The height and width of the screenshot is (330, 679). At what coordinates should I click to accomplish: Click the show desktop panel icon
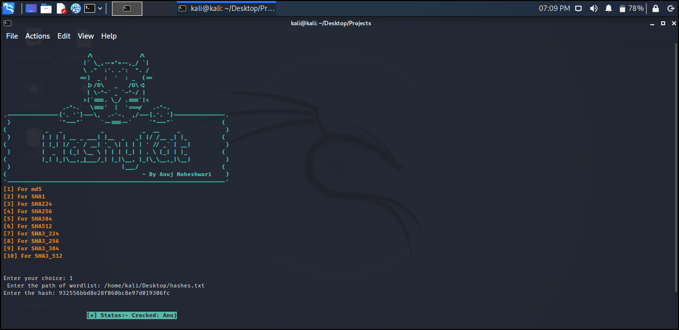coord(31,8)
